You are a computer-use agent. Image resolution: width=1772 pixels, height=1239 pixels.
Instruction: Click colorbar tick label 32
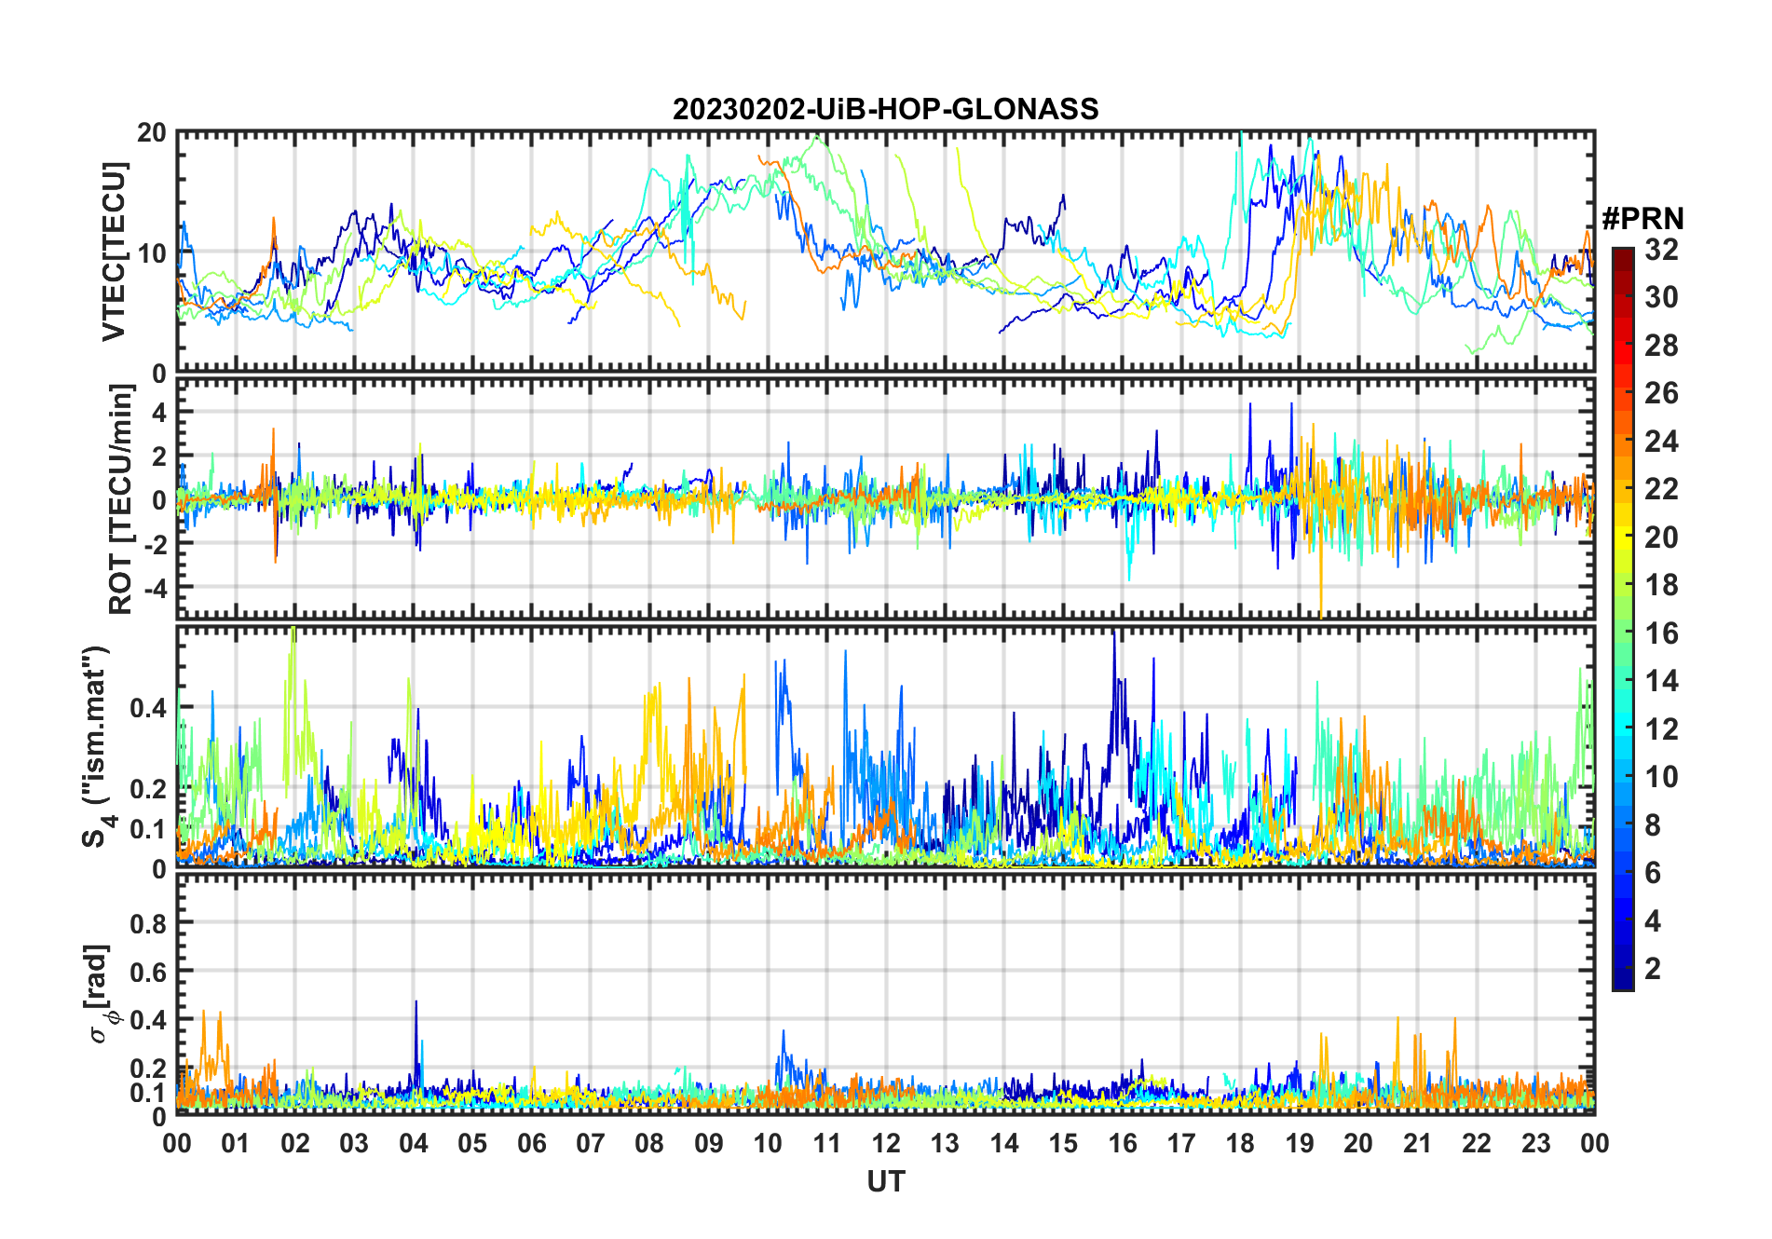[1661, 249]
